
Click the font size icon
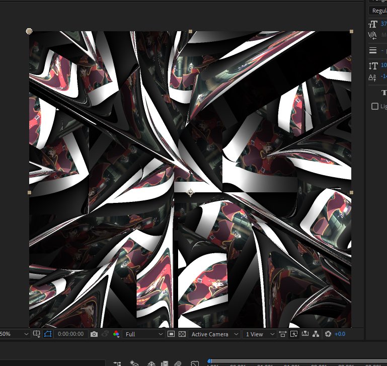(373, 24)
